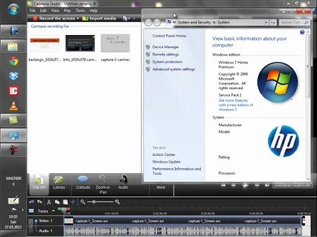The width and height of the screenshot is (317, 237).
Task: Click the System window Help question icon
Action: pos(302,32)
